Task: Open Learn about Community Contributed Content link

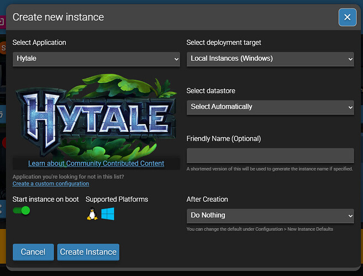Action: coord(96,163)
